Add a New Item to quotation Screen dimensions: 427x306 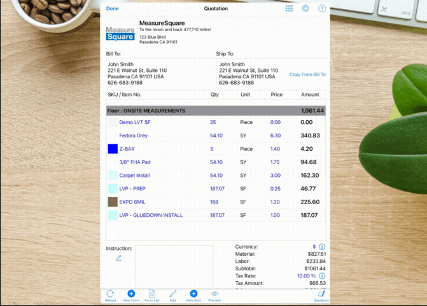(193, 294)
